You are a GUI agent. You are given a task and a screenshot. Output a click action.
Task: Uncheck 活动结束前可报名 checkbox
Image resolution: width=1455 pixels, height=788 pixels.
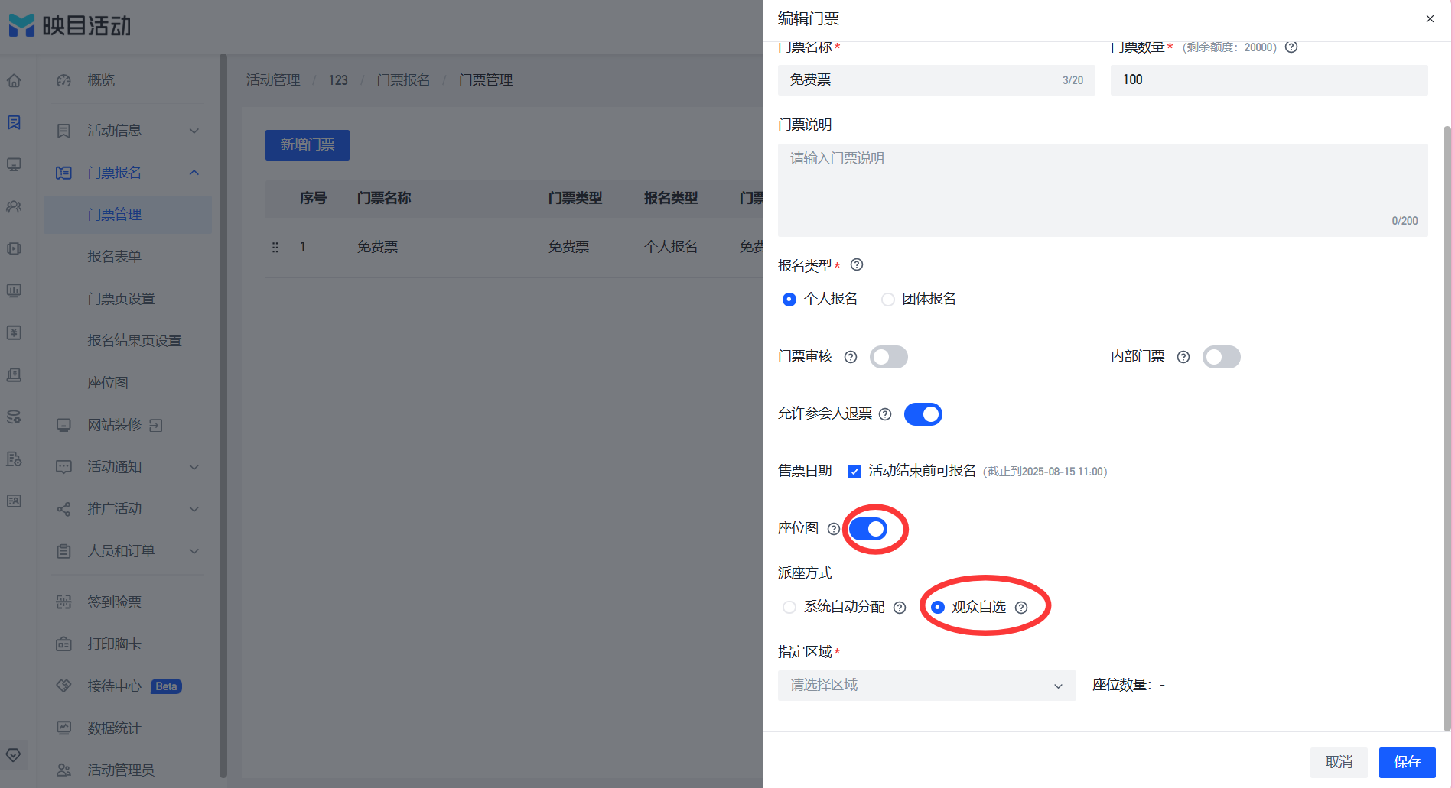(x=854, y=472)
